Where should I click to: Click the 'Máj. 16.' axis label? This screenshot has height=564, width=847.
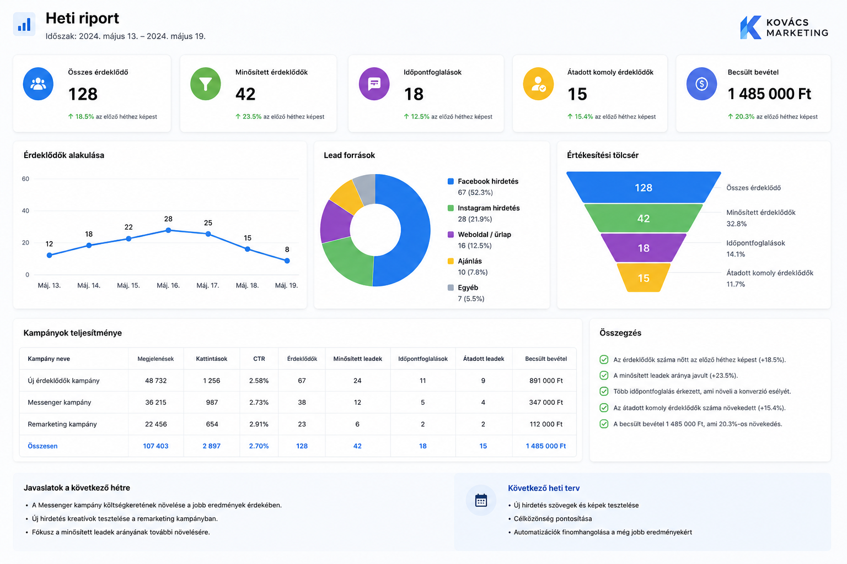tap(168, 285)
